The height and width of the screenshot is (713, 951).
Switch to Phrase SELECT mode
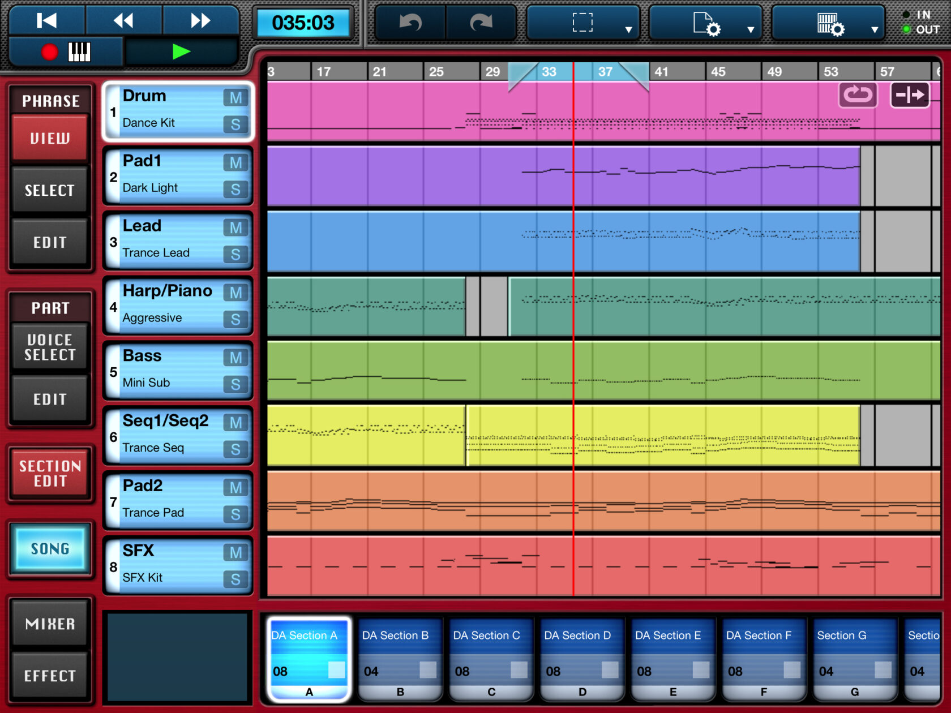[x=50, y=191]
